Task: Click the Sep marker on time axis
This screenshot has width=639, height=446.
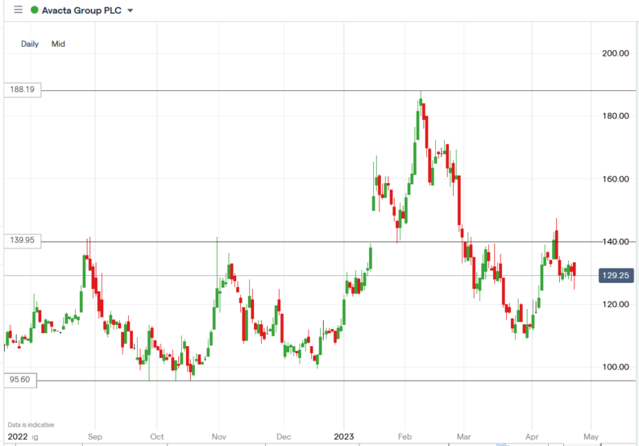Action: [x=94, y=436]
